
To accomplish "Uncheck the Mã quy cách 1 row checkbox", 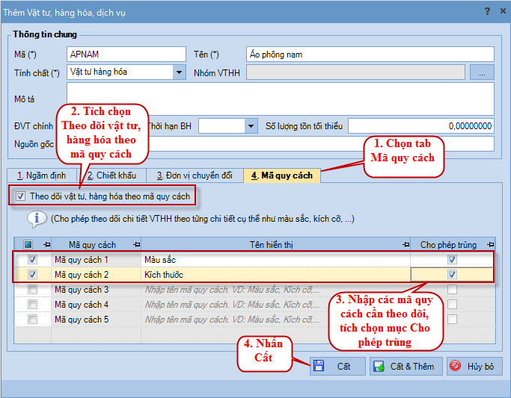I will pyautogui.click(x=32, y=259).
